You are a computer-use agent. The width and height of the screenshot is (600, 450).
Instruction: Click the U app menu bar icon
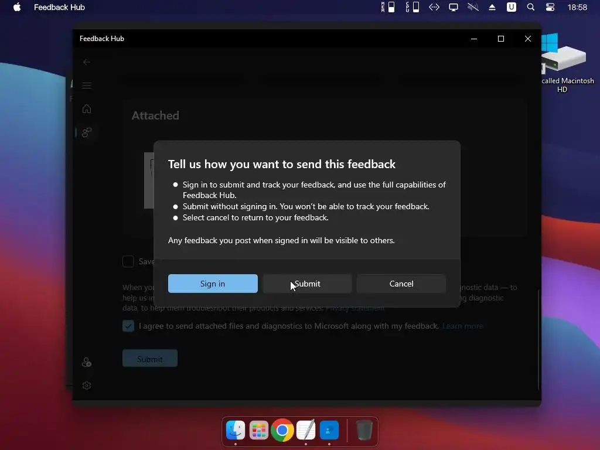(512, 7)
